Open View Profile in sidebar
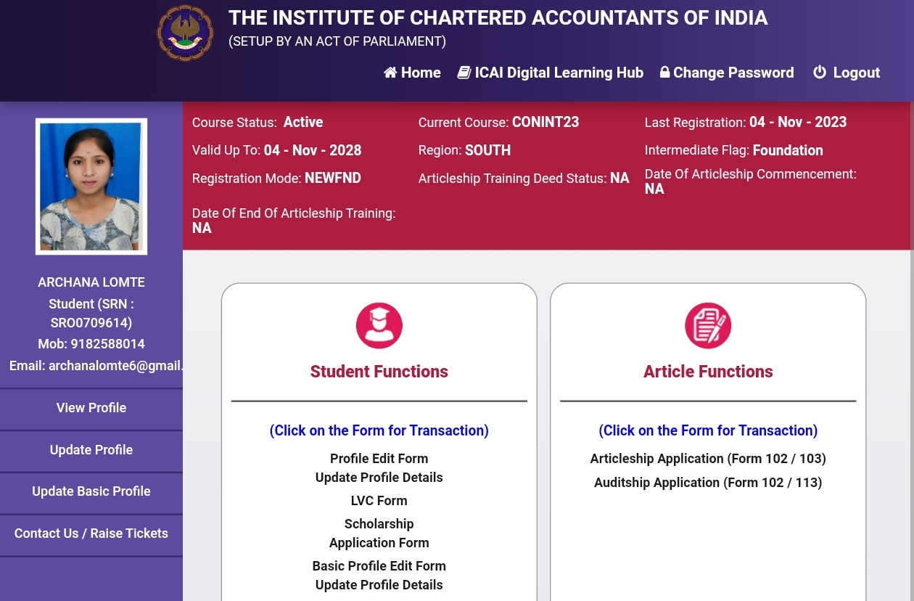 coord(91,408)
